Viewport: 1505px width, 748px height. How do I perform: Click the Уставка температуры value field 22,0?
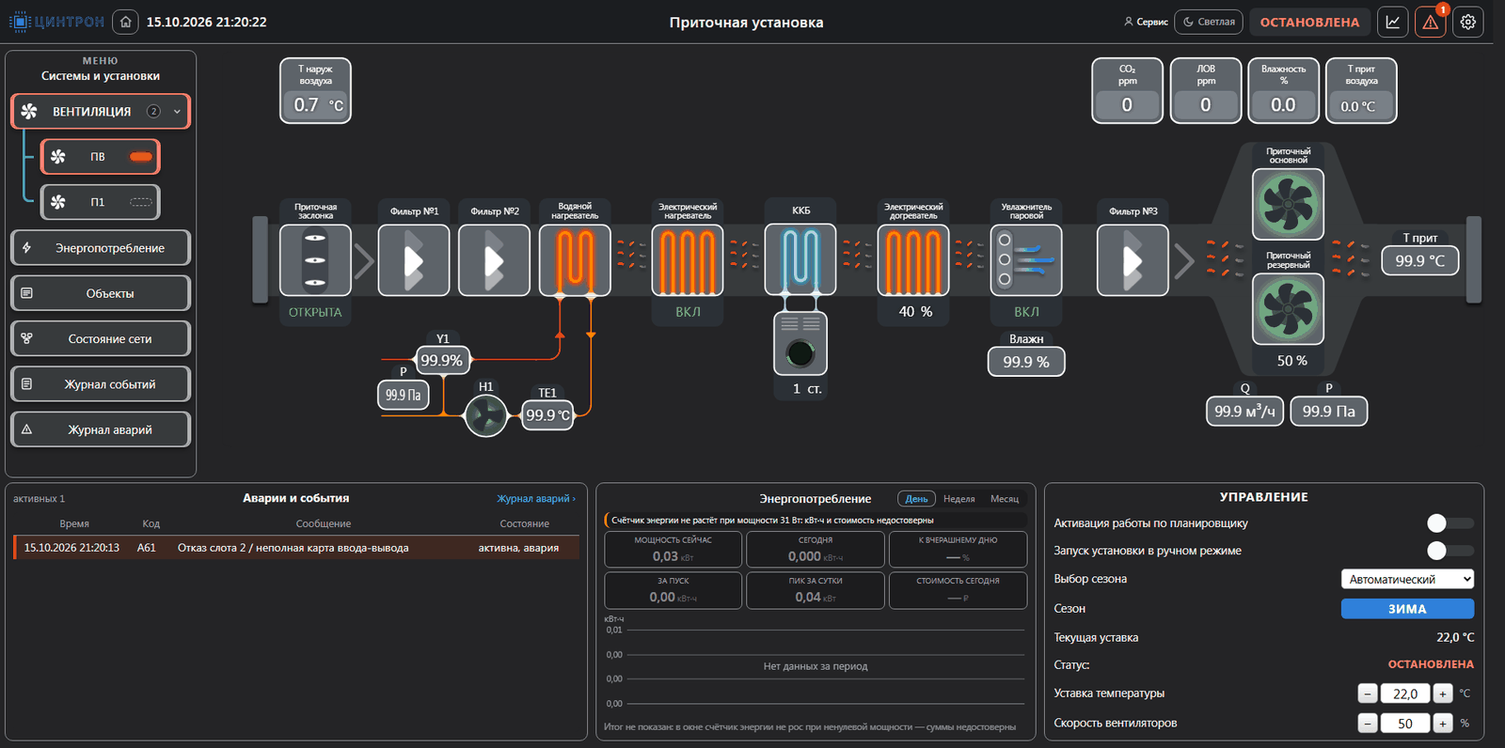point(1405,693)
